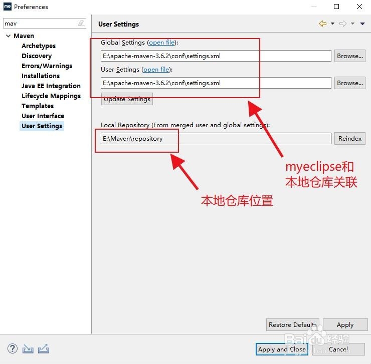Open Errors/Warnings preference page
Screen dimensions: 371x364
(x=47, y=66)
